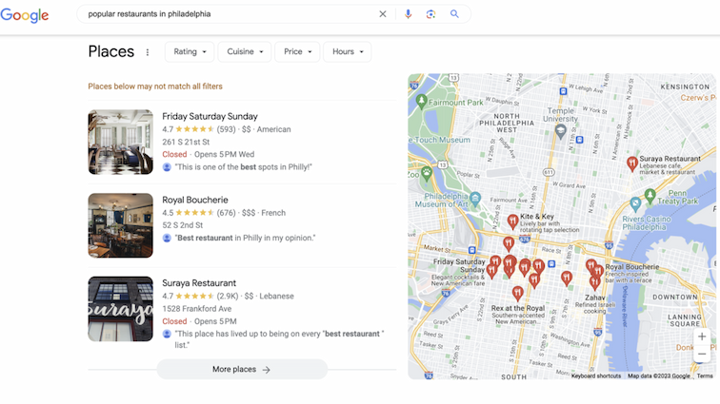
Task: Open the Price filter dropdown
Action: pyautogui.click(x=297, y=52)
